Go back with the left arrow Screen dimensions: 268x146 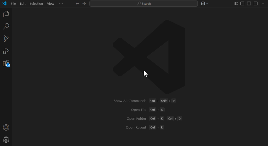tap(77, 3)
